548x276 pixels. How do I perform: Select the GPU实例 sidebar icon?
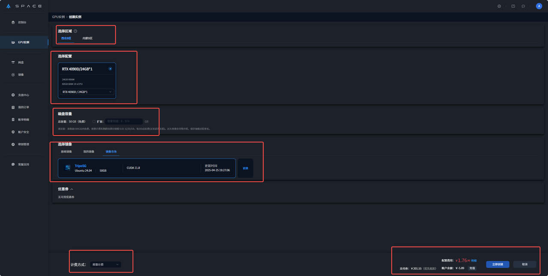pos(13,42)
